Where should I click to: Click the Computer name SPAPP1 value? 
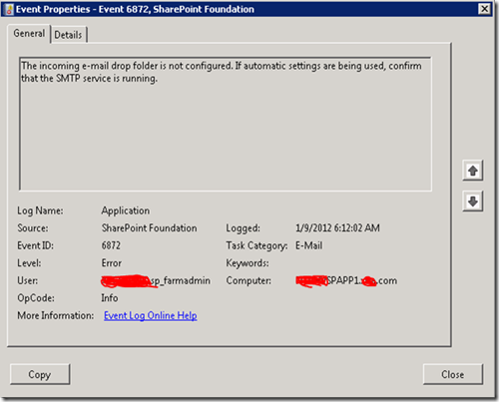tap(346, 281)
